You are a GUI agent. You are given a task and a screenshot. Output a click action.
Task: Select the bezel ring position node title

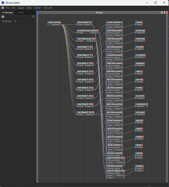click(x=114, y=104)
